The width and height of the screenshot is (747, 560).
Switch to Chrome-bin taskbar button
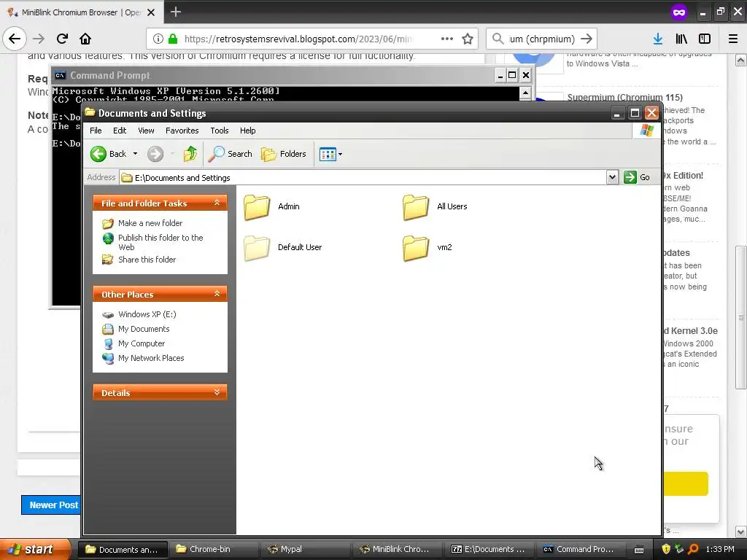tap(214, 549)
